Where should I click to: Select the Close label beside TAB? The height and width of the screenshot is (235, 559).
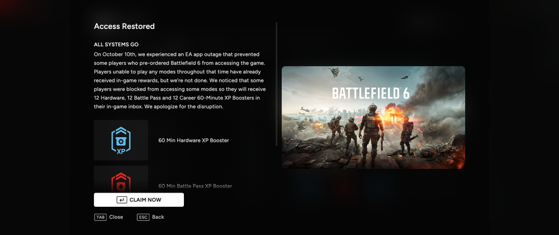coord(116,217)
